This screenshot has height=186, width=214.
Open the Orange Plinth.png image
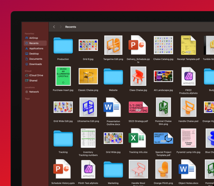[x=163, y=169]
